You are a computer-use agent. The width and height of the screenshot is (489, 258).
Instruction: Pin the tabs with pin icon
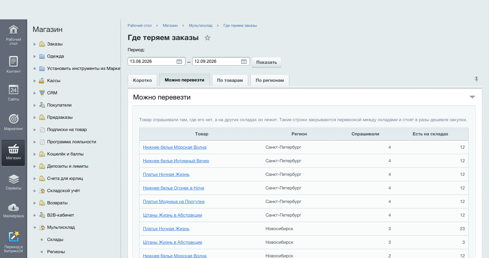(x=476, y=79)
